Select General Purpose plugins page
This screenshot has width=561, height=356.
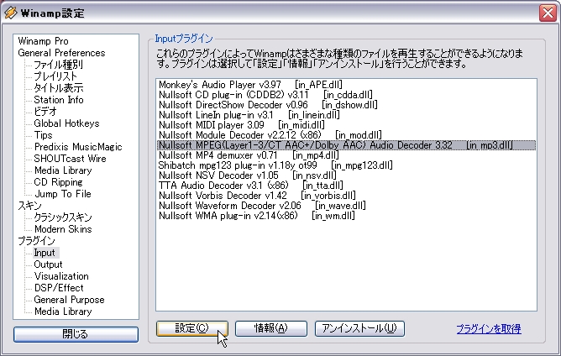(70, 300)
